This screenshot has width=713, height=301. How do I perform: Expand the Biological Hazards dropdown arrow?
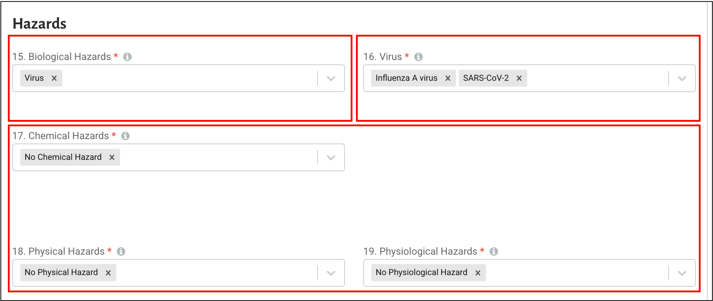coord(331,78)
